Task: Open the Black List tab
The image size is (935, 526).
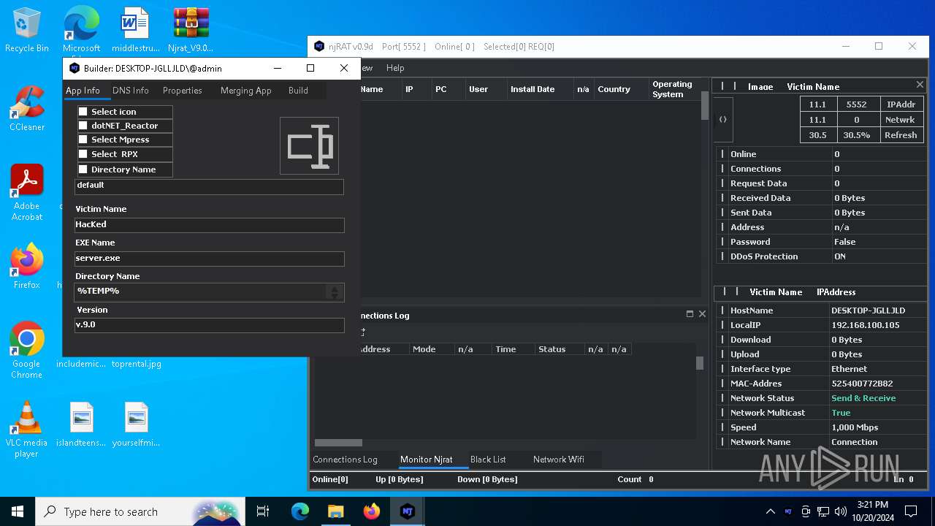Action: [488, 460]
